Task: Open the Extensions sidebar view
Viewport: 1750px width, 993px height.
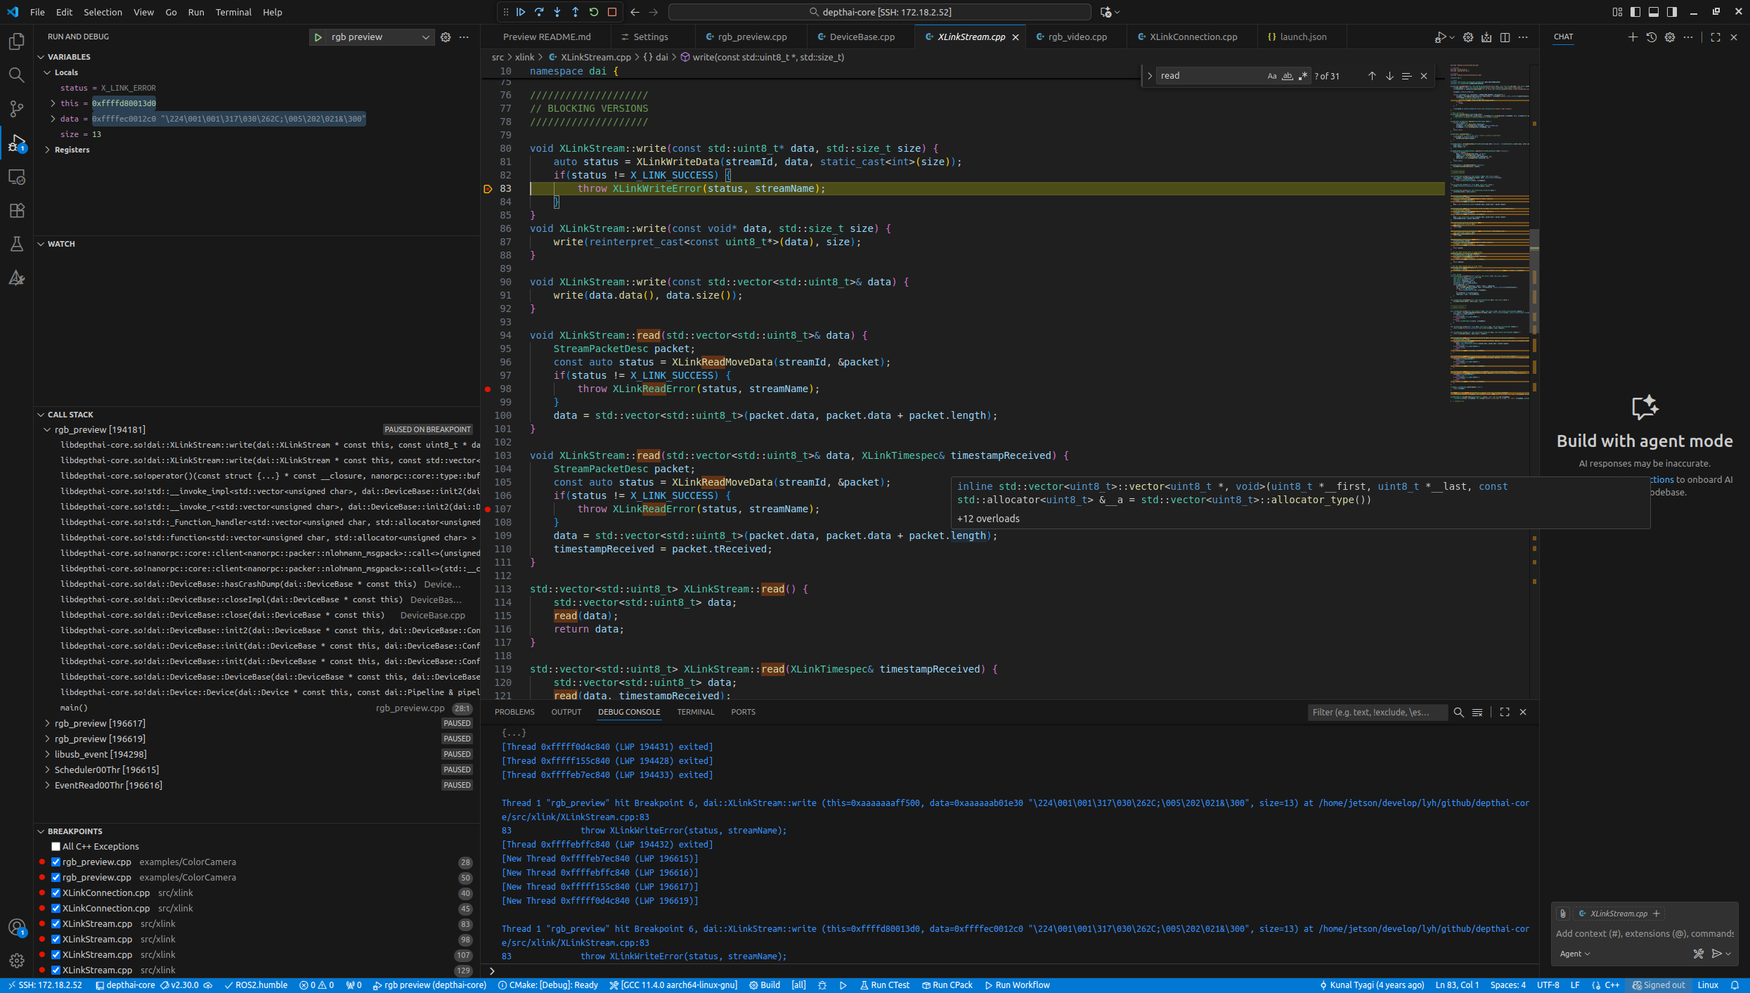Action: 16,210
